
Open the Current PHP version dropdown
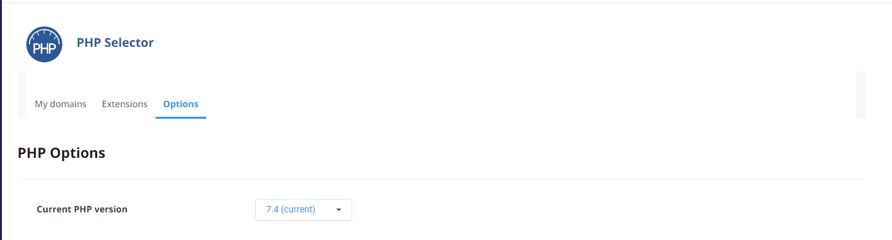point(303,210)
